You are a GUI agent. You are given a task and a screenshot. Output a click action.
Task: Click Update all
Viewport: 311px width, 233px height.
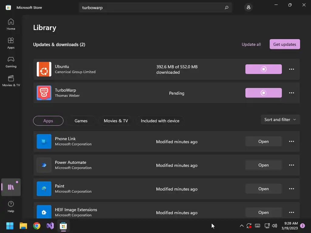[251, 44]
